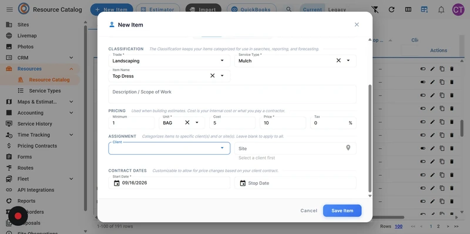Click the sidebar's vertical scrollbar
Viewport: 470px width, 234px height.
coord(85,118)
